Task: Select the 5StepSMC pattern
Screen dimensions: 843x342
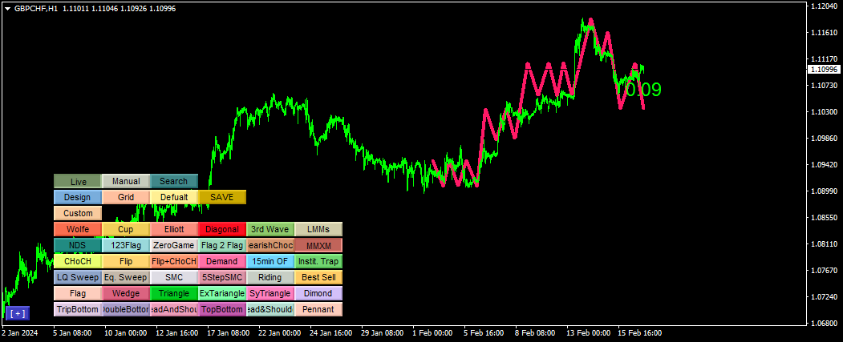Action: point(222,278)
